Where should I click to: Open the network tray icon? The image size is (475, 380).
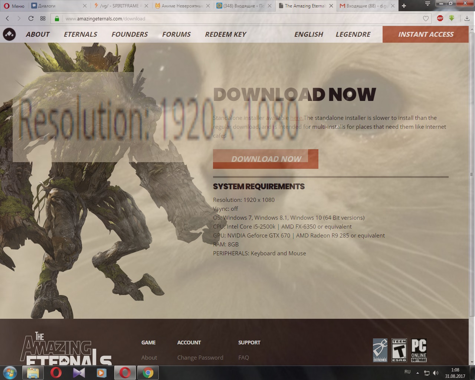pos(427,373)
